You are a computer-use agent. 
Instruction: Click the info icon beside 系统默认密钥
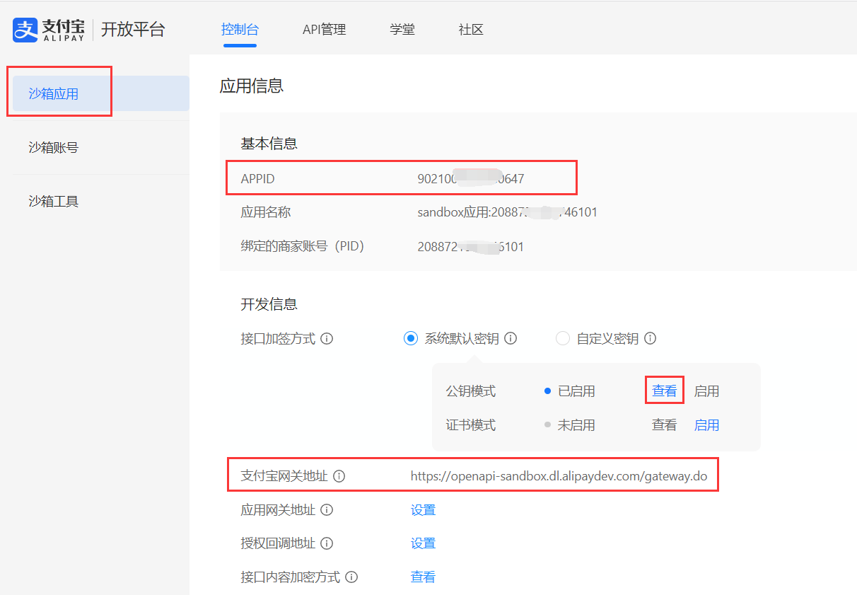coord(511,339)
